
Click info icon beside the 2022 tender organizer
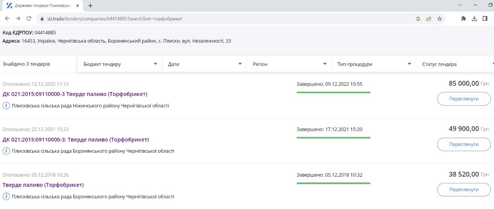click(x=6, y=106)
